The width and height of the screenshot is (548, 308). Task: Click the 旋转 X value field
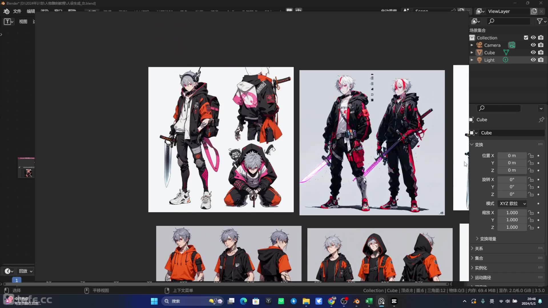(x=512, y=180)
